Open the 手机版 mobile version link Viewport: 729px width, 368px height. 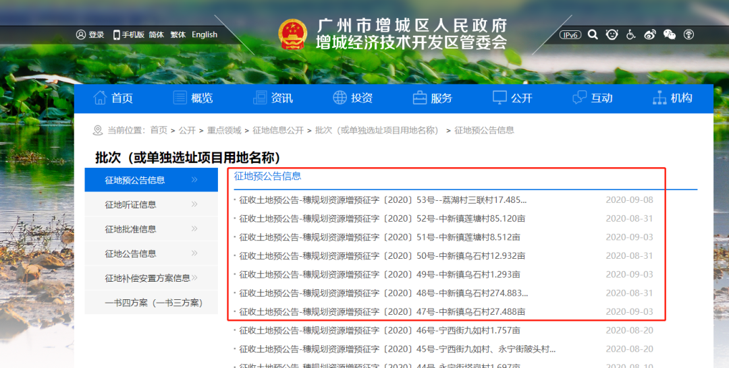click(x=128, y=34)
